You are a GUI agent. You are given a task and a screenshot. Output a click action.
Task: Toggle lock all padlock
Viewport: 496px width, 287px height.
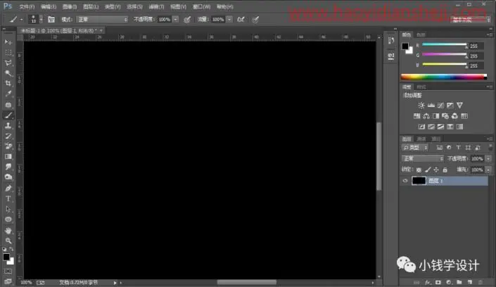coord(445,170)
